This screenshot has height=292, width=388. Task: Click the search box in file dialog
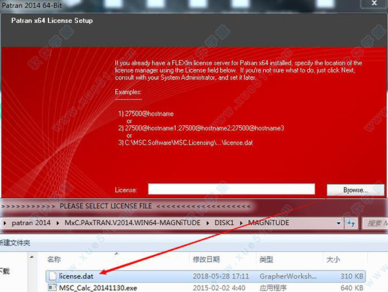click(375, 224)
